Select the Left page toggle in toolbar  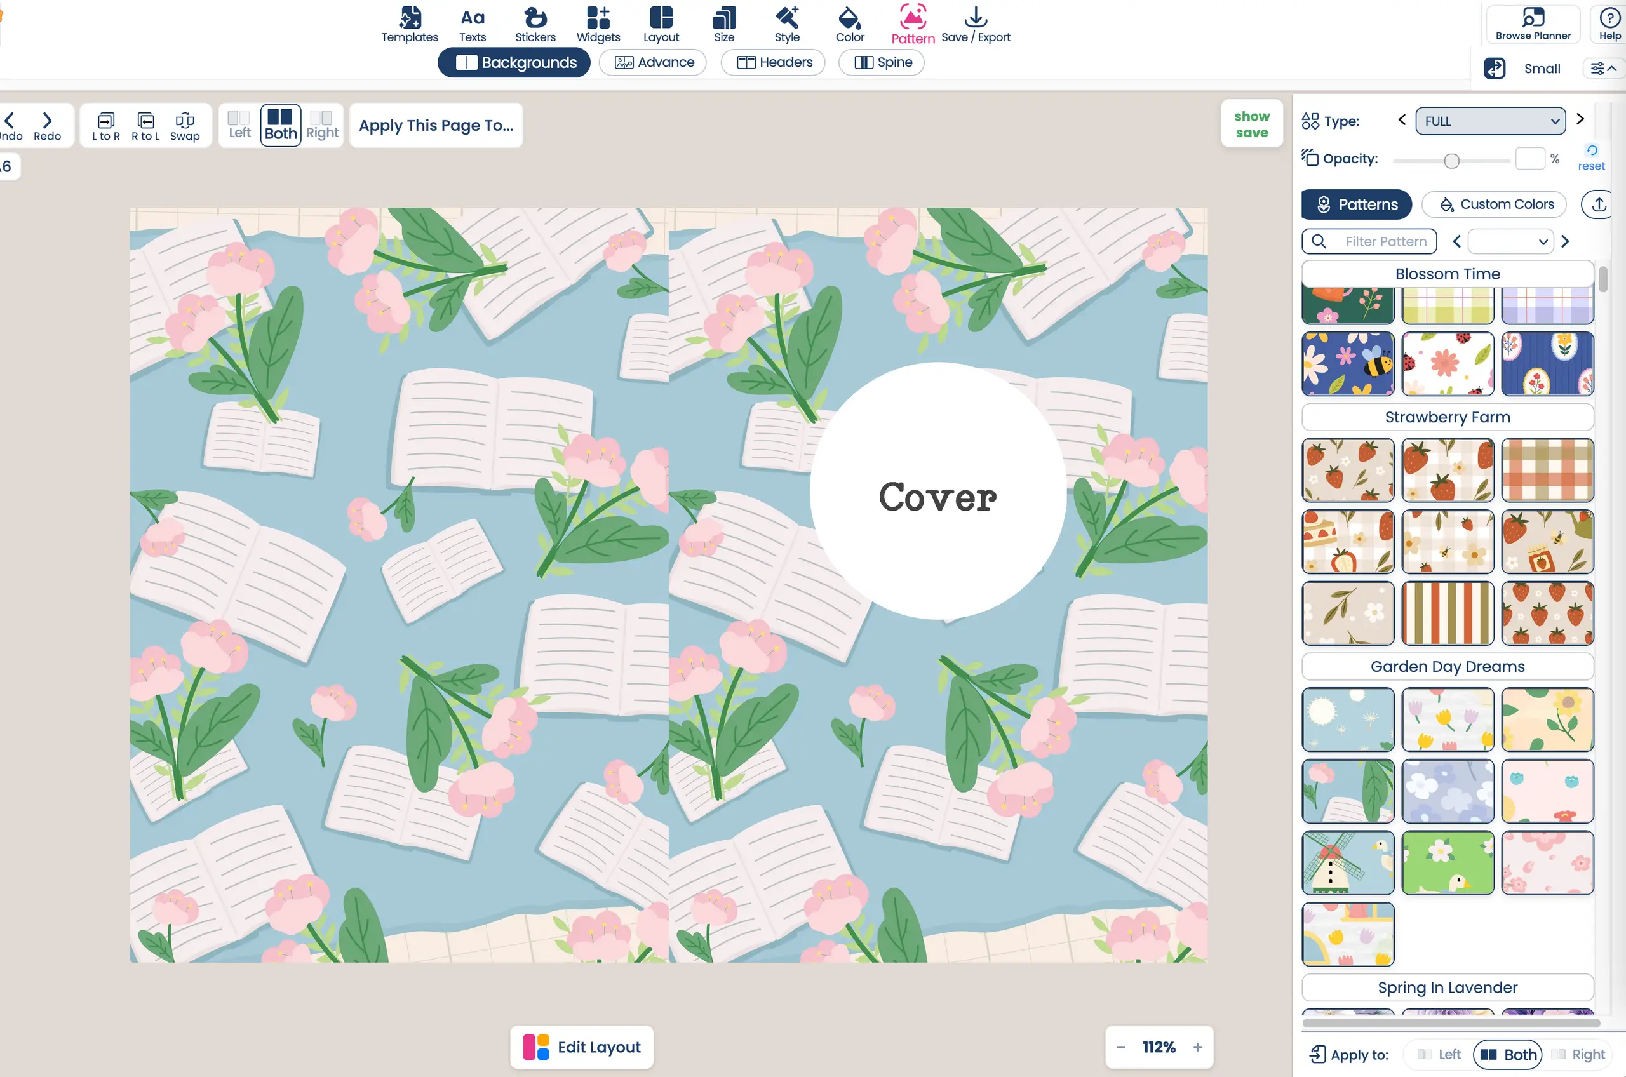coord(239,125)
